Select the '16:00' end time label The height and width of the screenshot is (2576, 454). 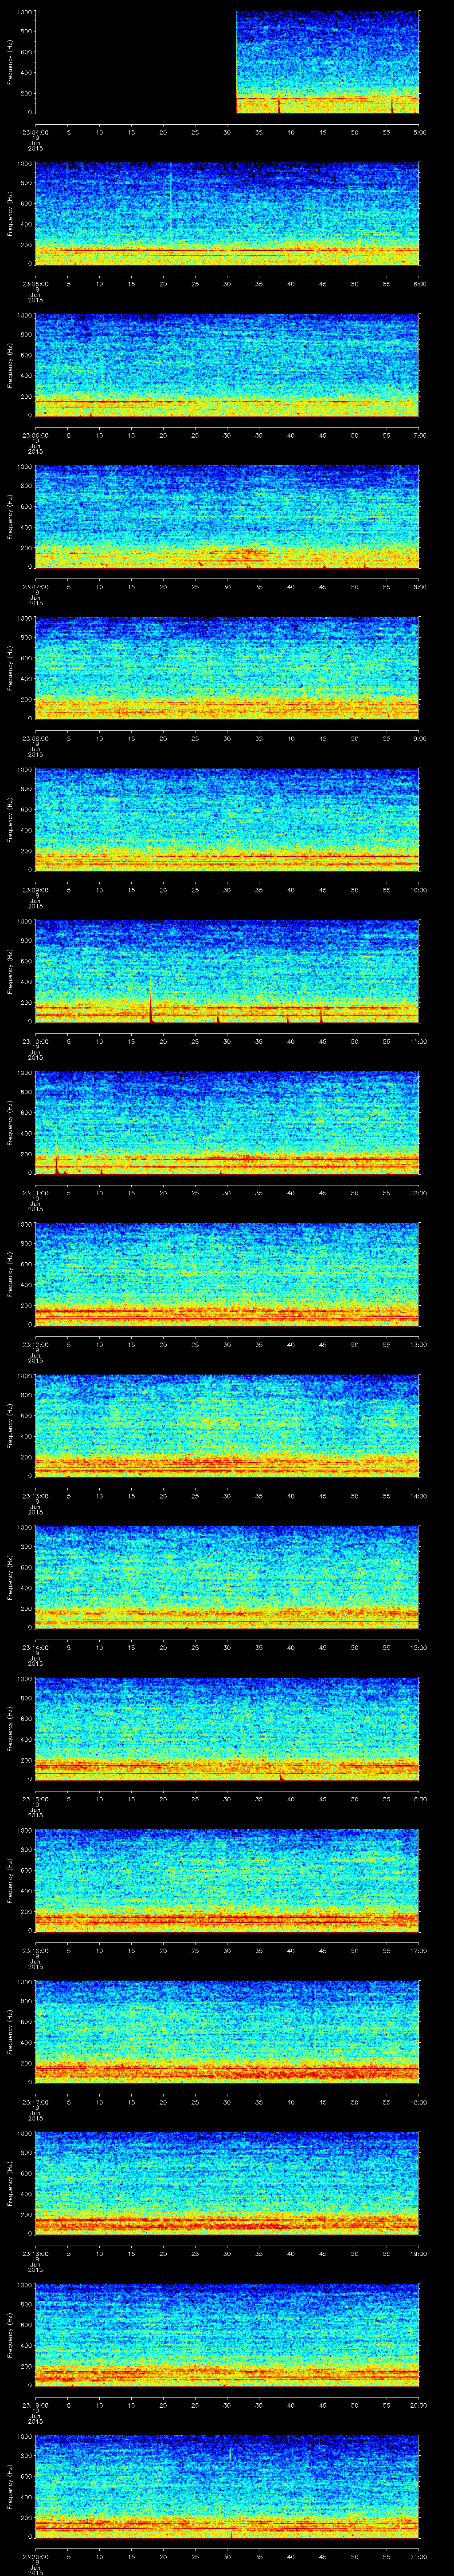[x=419, y=1799]
